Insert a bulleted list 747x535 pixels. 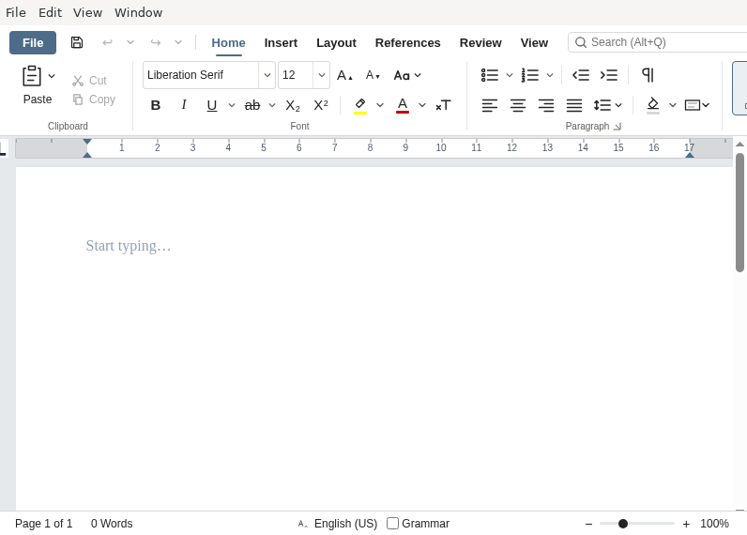point(490,75)
